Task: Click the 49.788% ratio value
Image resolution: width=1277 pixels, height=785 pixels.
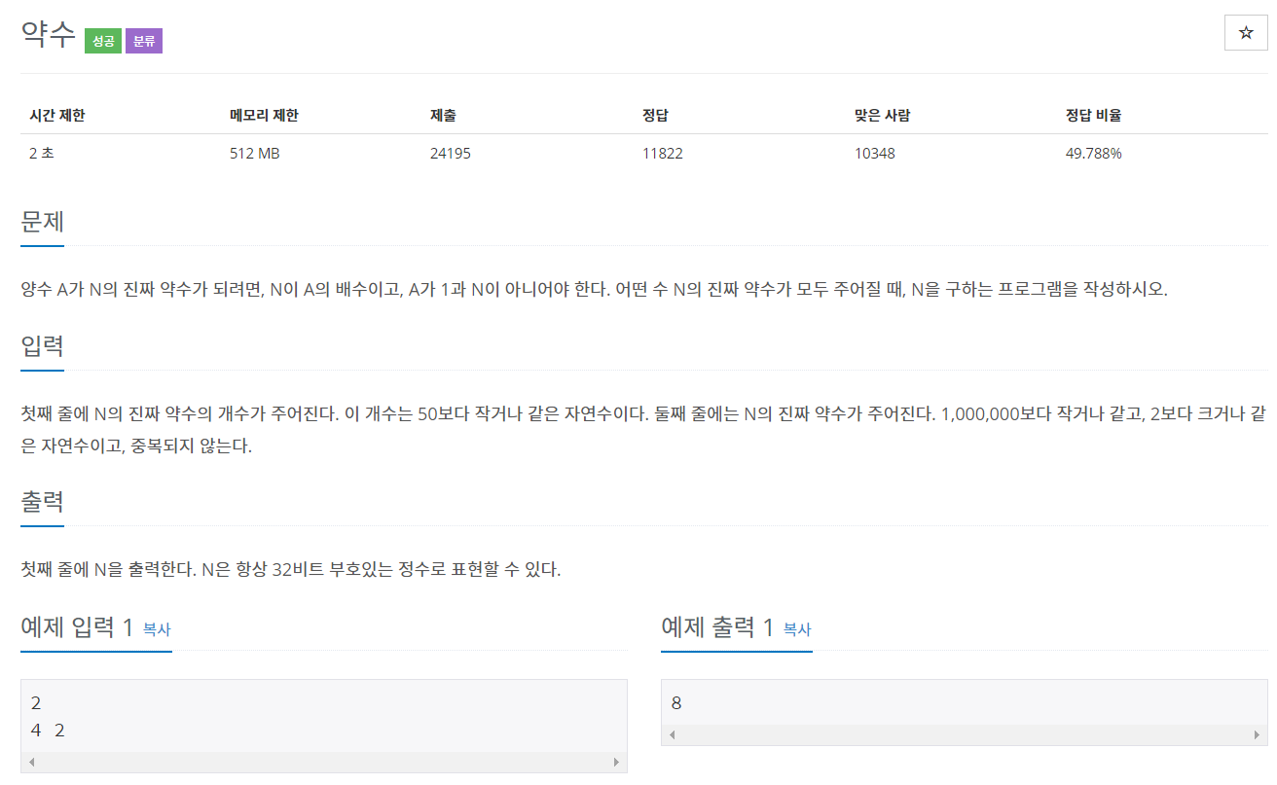Action: 1094,153
